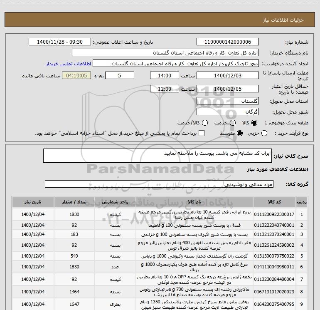The width and height of the screenshot is (320, 310).
Task: Click the price validity date 1400/12/05
Action: (x=228, y=89)
